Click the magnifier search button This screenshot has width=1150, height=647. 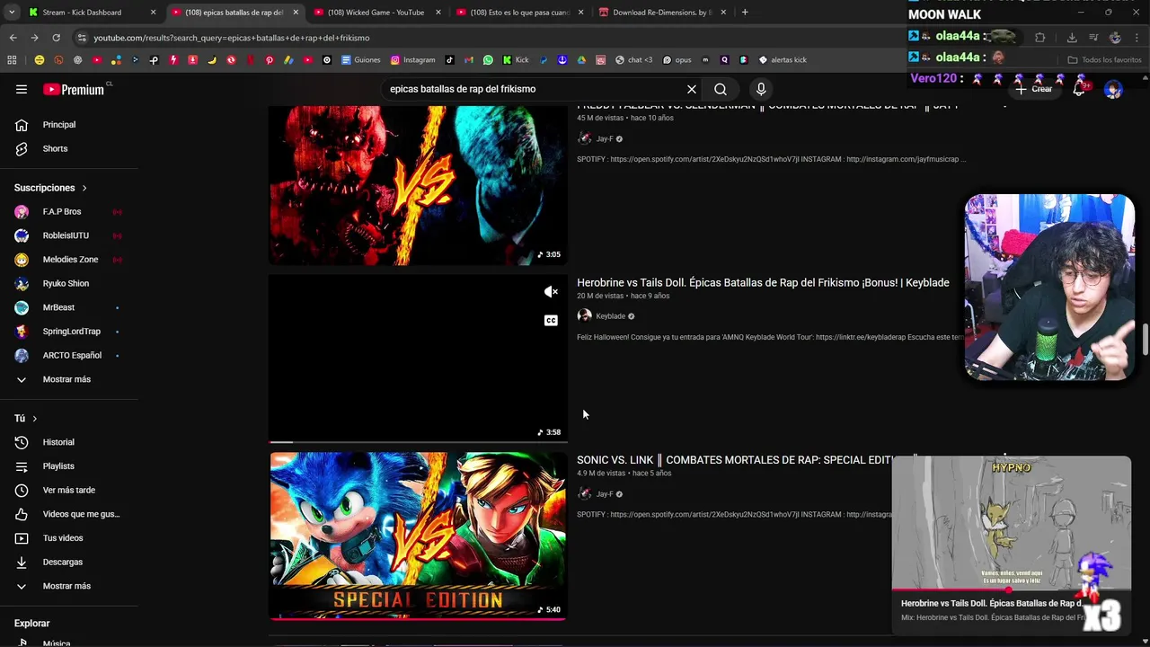(721, 89)
